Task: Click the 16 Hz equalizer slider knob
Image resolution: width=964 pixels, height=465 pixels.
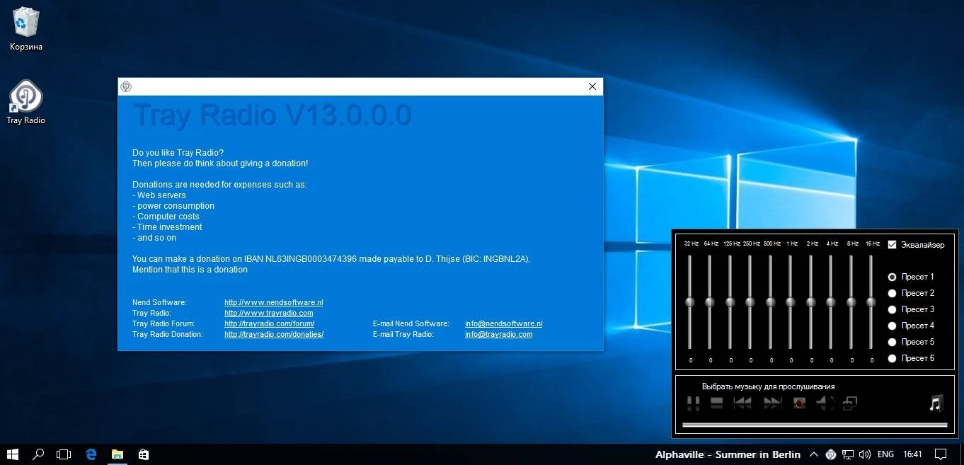Action: pos(871,302)
